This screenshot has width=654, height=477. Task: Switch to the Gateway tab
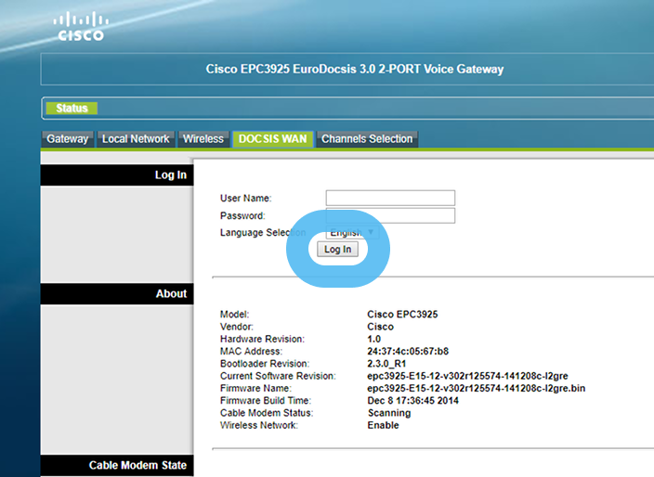68,139
